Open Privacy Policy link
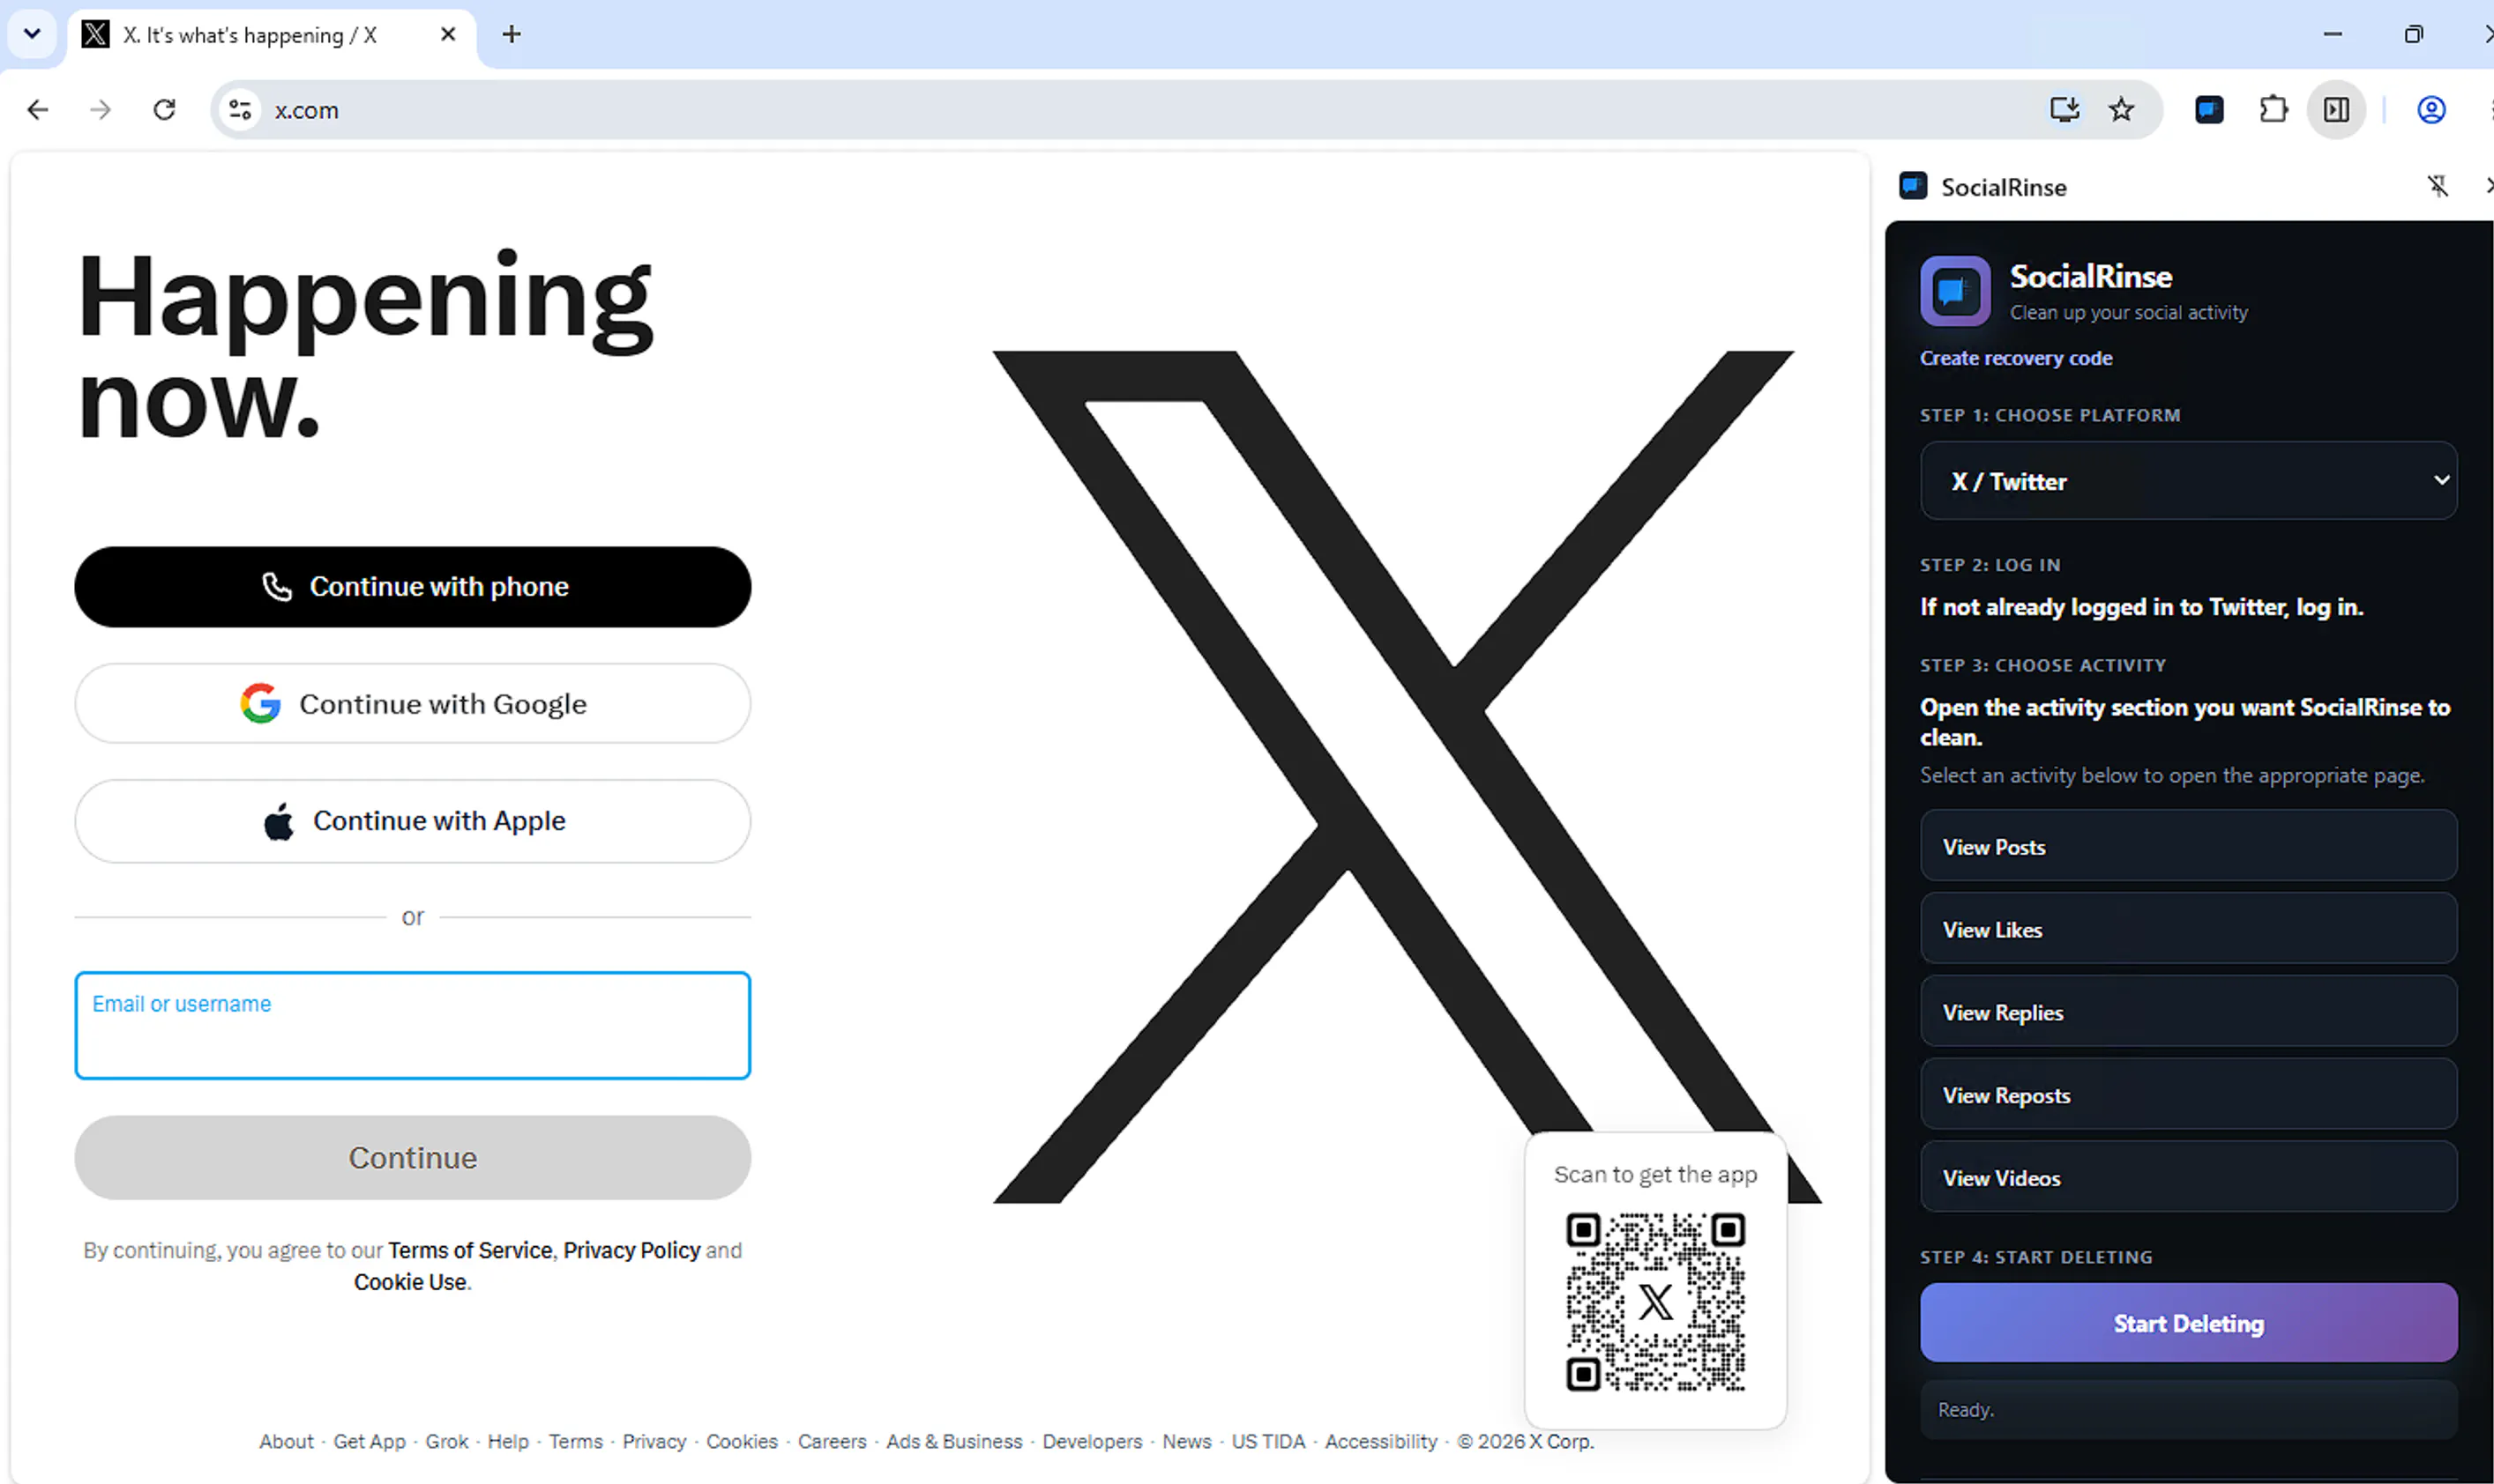Viewport: 2494px width, 1484px height. [631, 1250]
